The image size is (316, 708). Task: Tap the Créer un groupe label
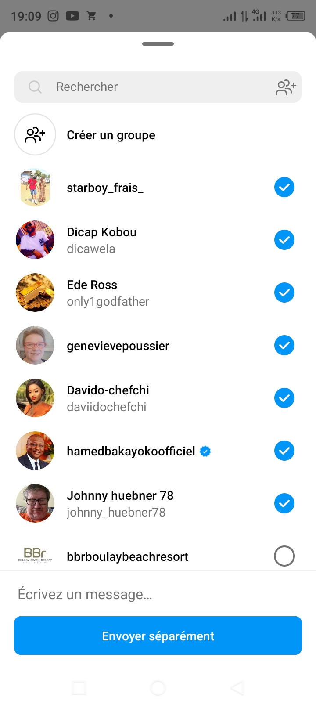(111, 135)
